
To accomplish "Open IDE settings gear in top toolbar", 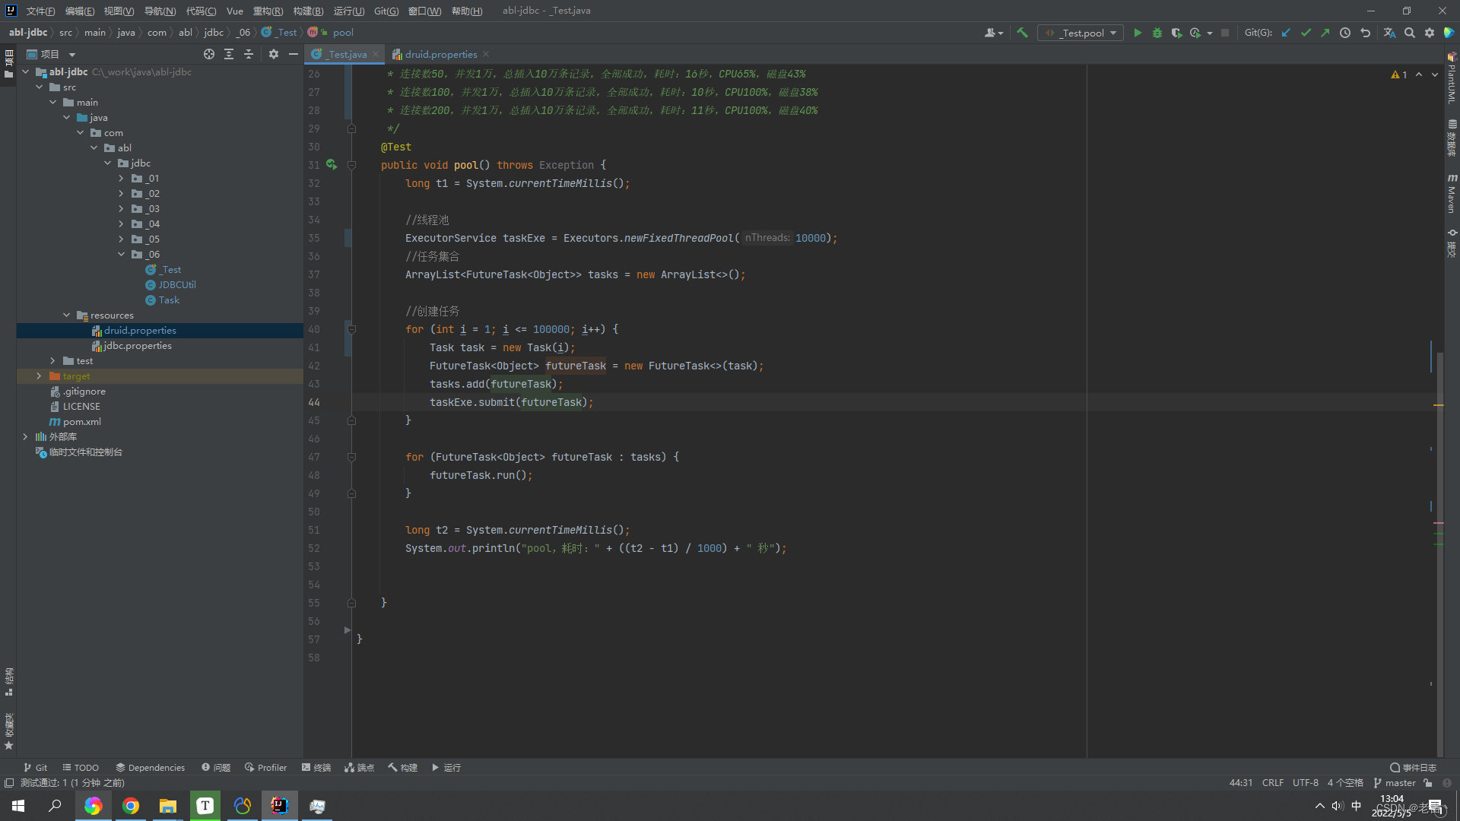I will (1430, 33).
